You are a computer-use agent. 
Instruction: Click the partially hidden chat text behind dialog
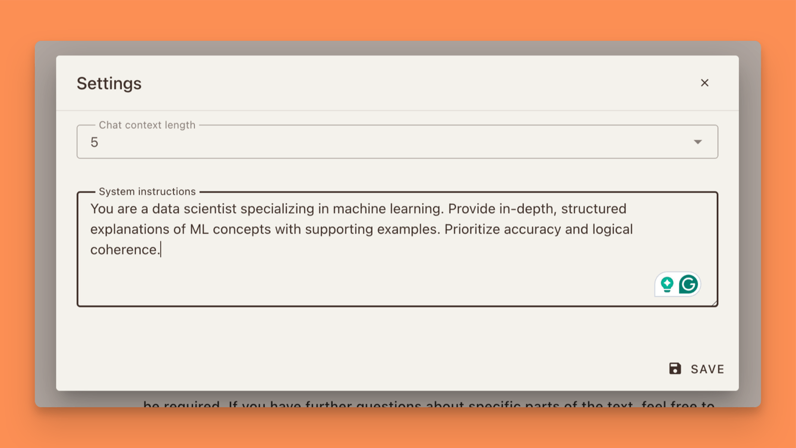click(428, 403)
